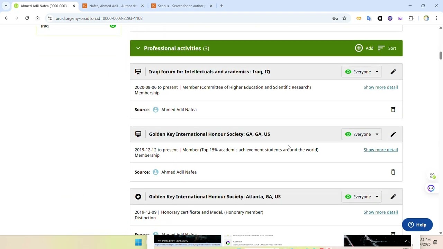Open Chrome three-dot menu
443x249 pixels.
437,18
